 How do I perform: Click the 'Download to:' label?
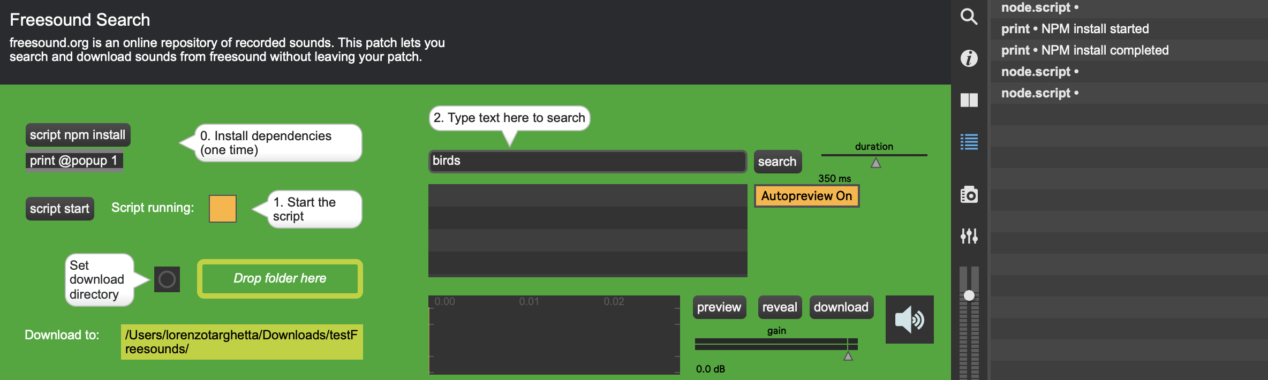[x=62, y=335]
